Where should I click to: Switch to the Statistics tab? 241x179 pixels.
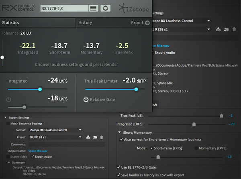[38, 23]
